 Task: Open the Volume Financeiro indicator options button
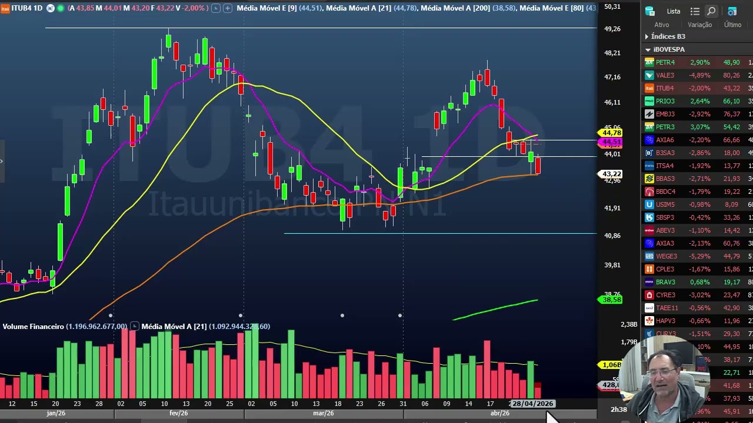135,326
